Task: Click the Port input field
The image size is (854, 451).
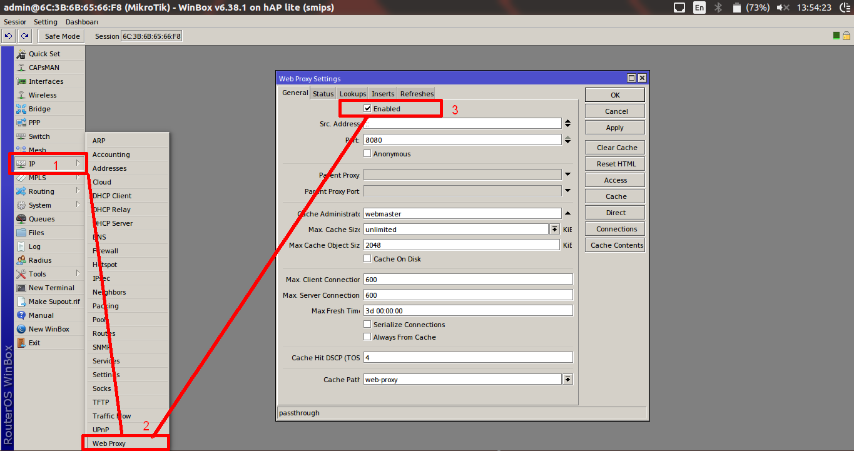Action: click(462, 139)
